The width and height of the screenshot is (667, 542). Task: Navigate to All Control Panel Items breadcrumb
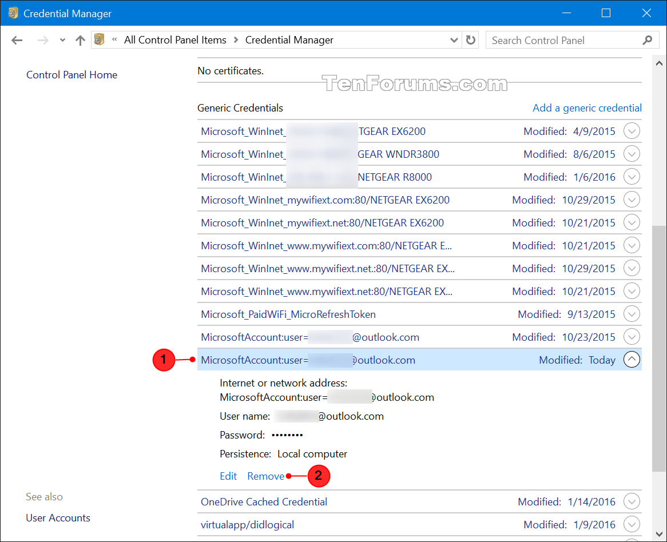[x=175, y=39]
